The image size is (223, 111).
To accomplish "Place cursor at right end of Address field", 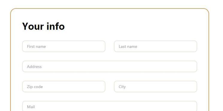I will pos(193,67).
